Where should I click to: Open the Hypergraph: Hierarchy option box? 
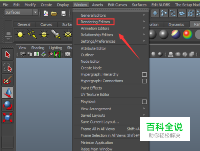[144, 74]
